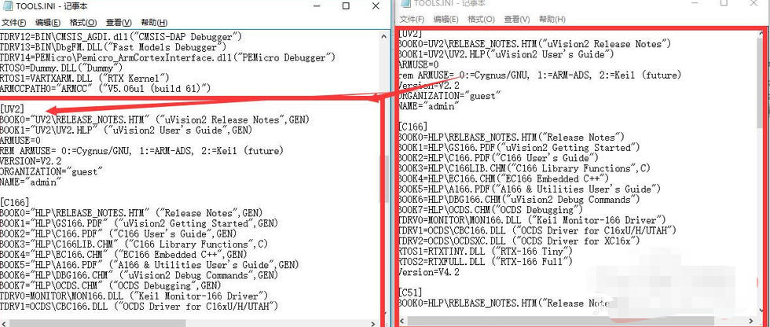Click left window BOOK7 OCDS.CHM line
This screenshot has height=327, width=770.
[111, 285]
